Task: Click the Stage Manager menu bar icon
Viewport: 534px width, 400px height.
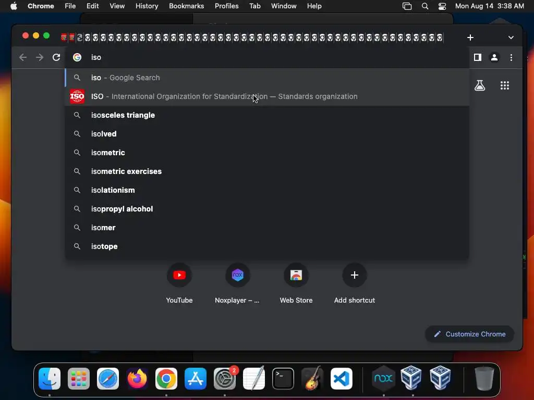Action: [407, 6]
